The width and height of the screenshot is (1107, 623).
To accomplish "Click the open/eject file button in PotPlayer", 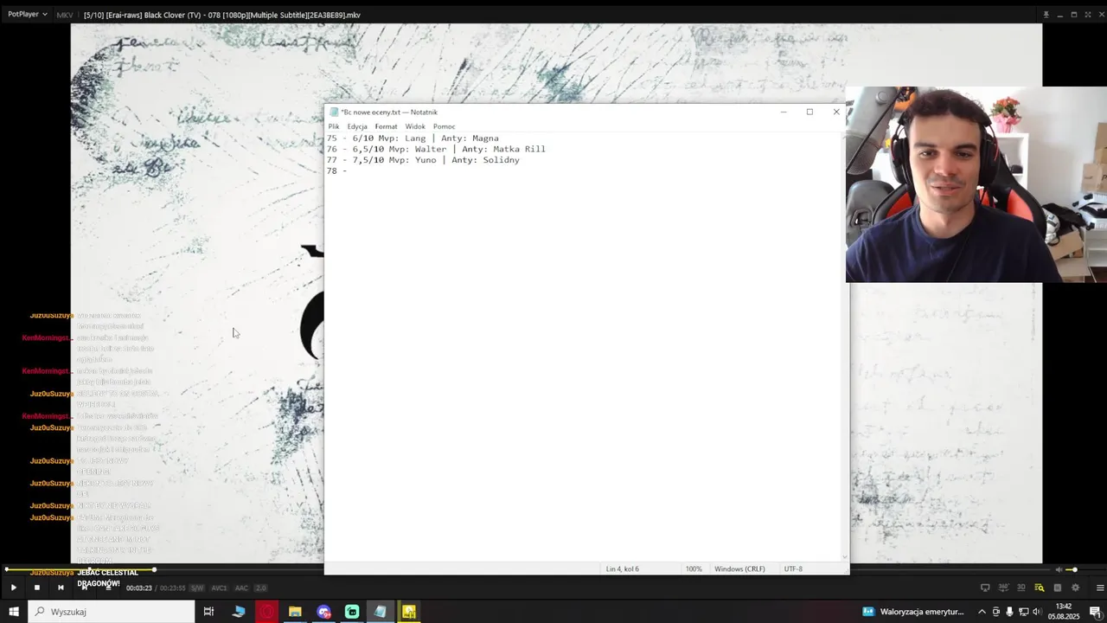I will pyautogui.click(x=107, y=588).
